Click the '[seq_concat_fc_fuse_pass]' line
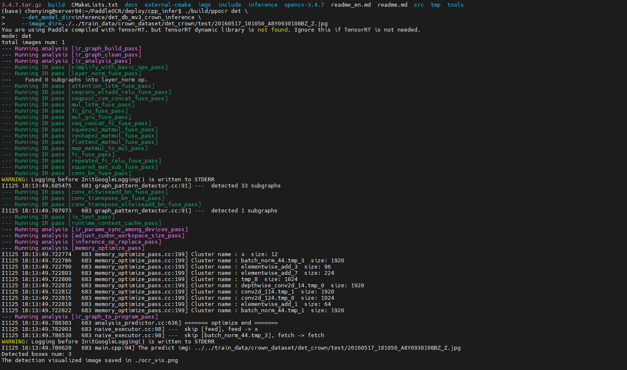The width and height of the screenshot is (627, 370). (77, 123)
